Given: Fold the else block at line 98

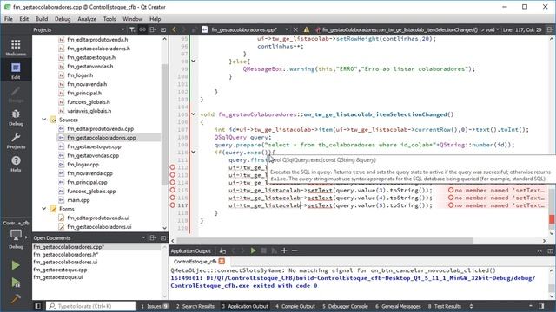Looking at the screenshot, I should (193, 62).
